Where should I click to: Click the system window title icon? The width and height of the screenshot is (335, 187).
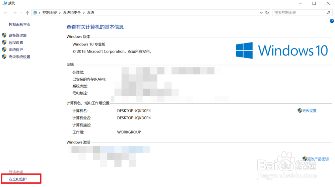[x=4, y=3]
